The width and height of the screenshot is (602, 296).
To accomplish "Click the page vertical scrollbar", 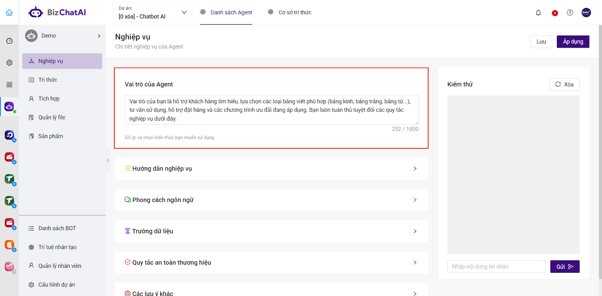I will pyautogui.click(x=600, y=152).
